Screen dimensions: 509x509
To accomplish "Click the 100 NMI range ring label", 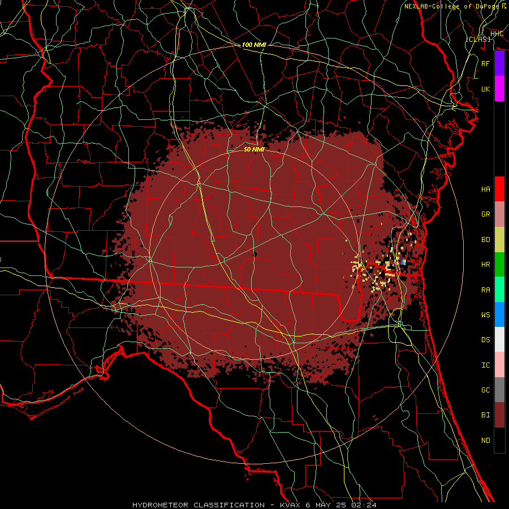I will pyautogui.click(x=254, y=45).
